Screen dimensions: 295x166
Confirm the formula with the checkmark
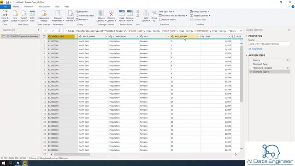(x=53, y=31)
